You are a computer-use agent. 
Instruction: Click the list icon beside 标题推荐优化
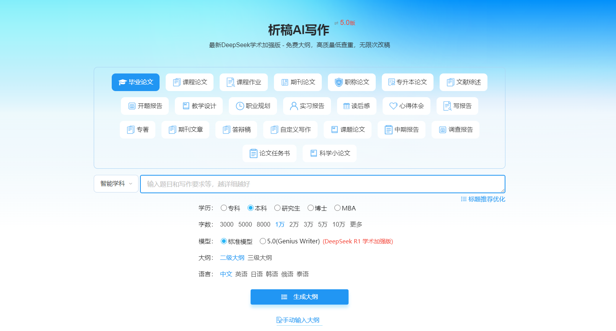[x=464, y=199]
